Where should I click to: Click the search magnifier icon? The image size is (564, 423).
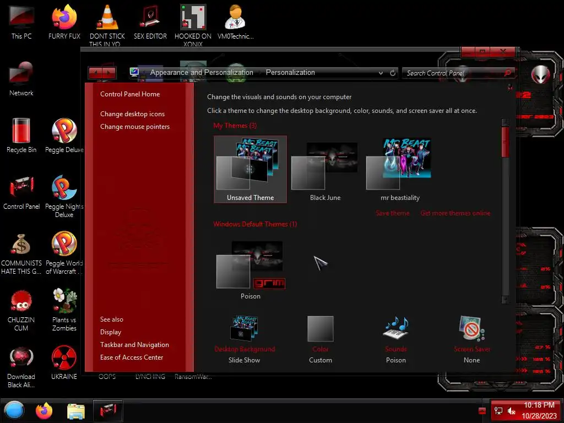pyautogui.click(x=507, y=73)
